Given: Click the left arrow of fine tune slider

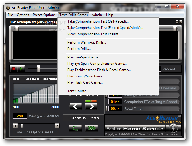Looking at the screenshot, I should [x=15, y=126].
